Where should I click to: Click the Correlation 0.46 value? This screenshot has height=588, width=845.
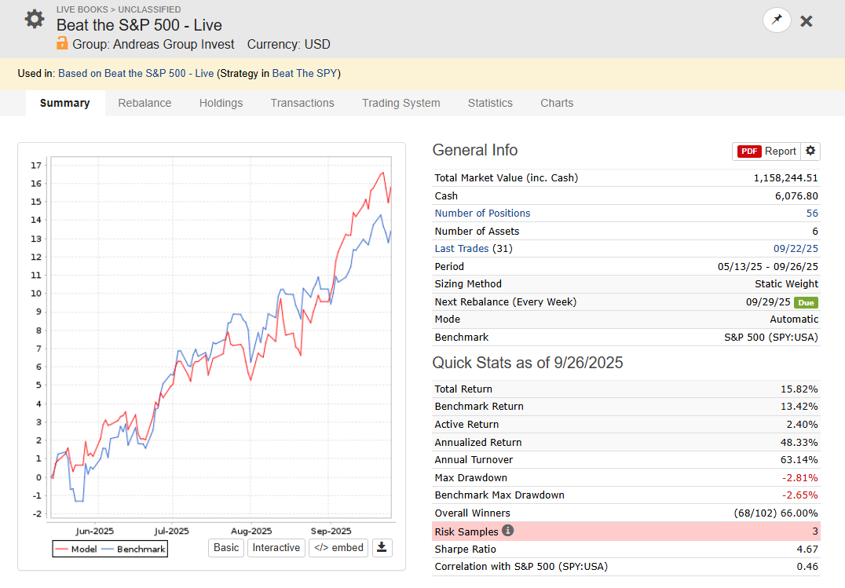point(807,567)
